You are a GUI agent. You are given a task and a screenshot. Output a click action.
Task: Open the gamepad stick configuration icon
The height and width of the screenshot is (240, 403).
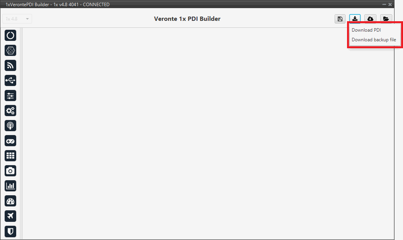tap(10, 141)
